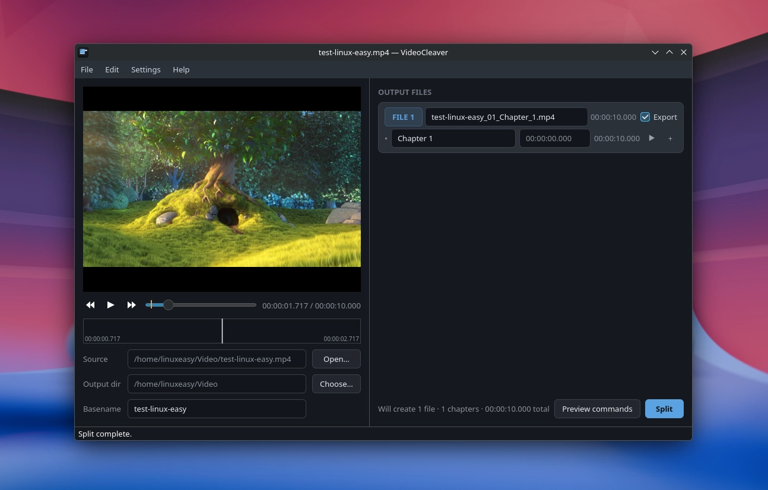Select the FILE 1 label button
Viewport: 768px width, 490px height.
(404, 117)
